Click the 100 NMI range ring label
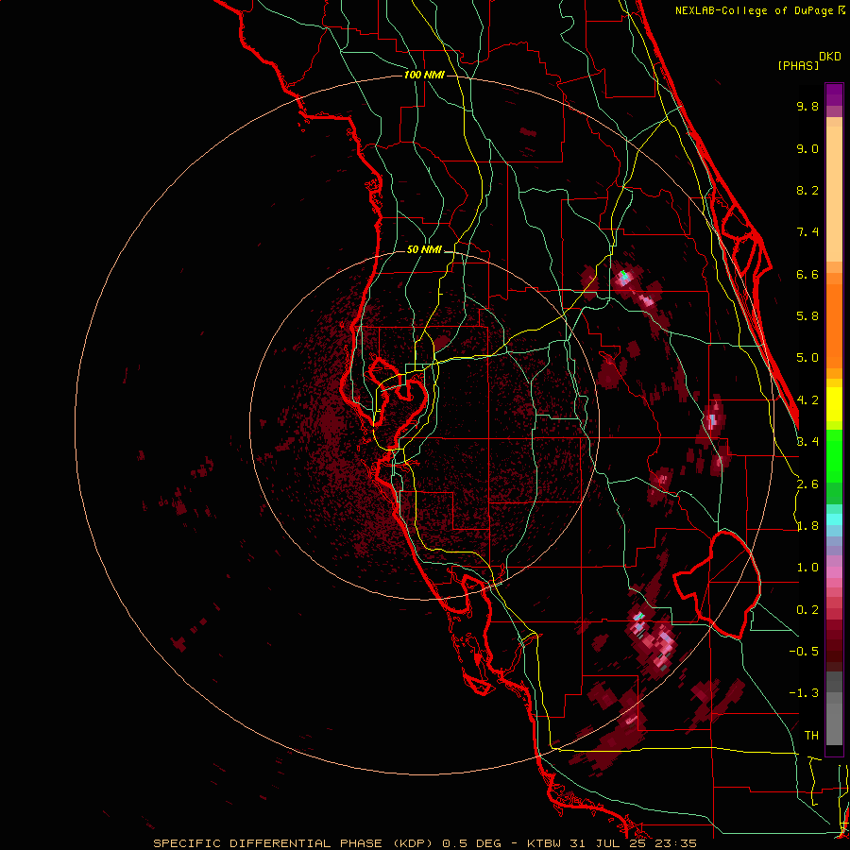 424,75
